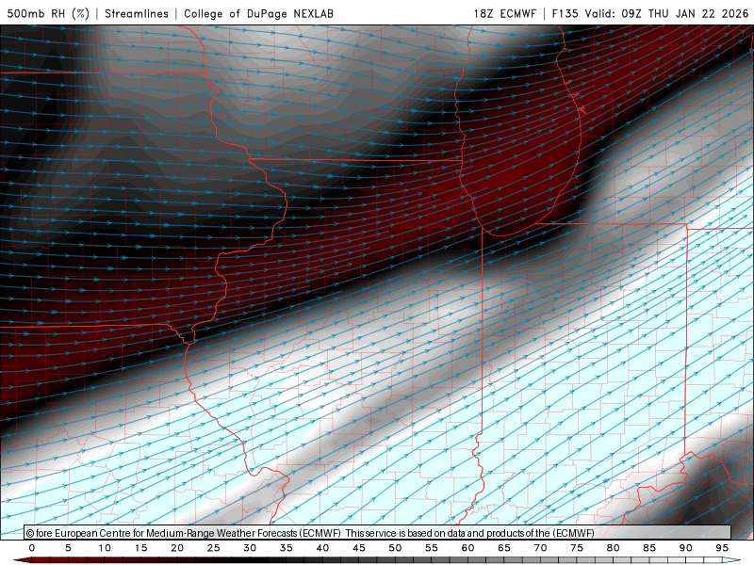754x565 pixels.
Task: Click the dark red low-humidity end of colorbar
Action: [x=22, y=560]
